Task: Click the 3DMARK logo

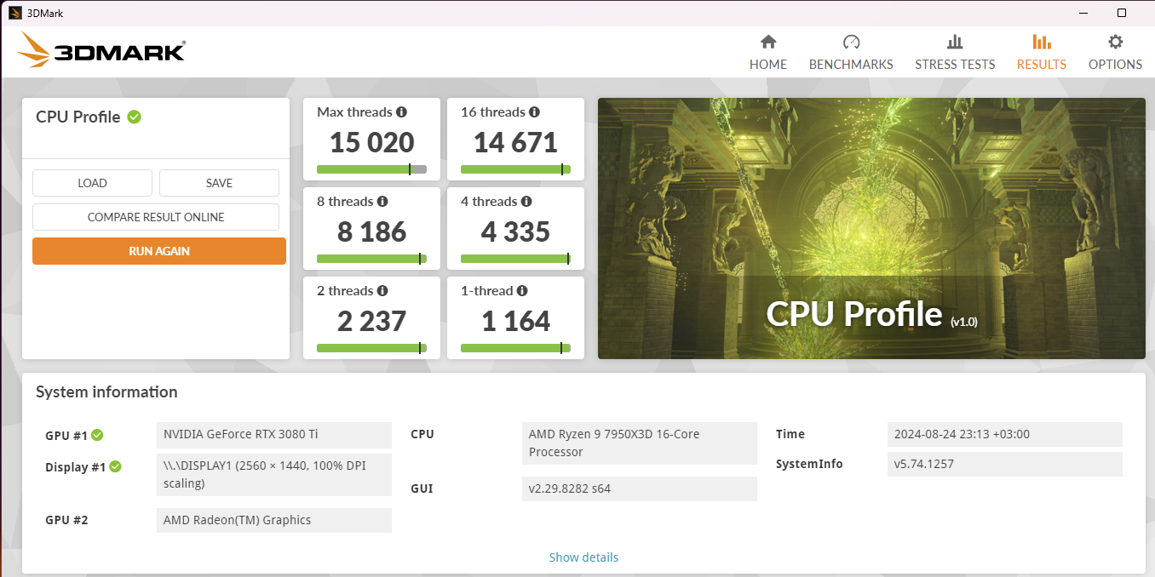Action: [x=101, y=50]
